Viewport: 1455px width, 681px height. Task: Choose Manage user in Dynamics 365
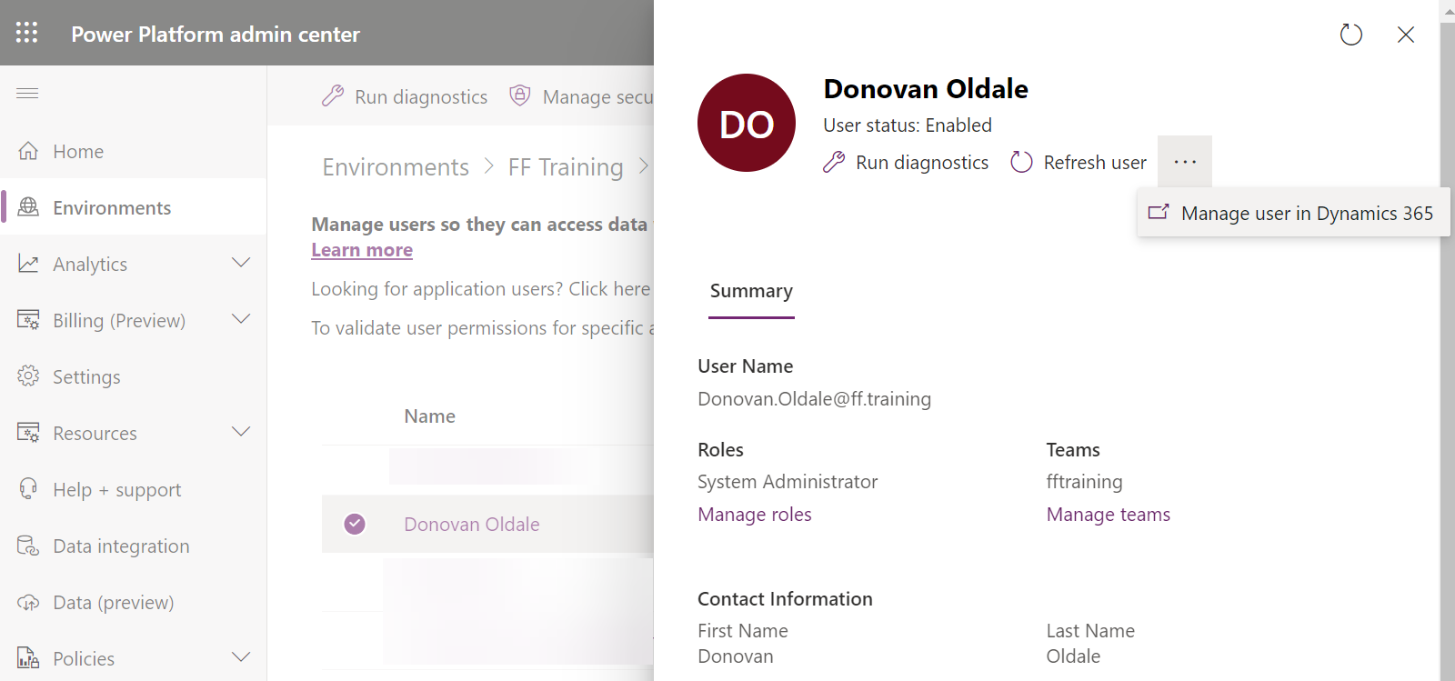(1293, 213)
